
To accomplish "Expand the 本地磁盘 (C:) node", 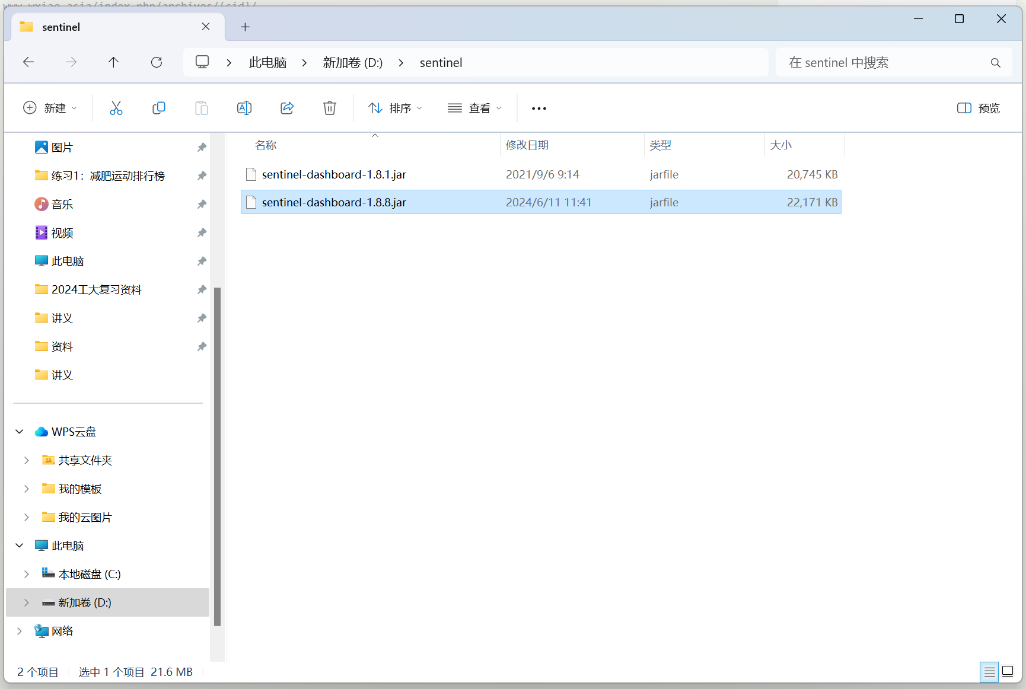I will coord(27,574).
